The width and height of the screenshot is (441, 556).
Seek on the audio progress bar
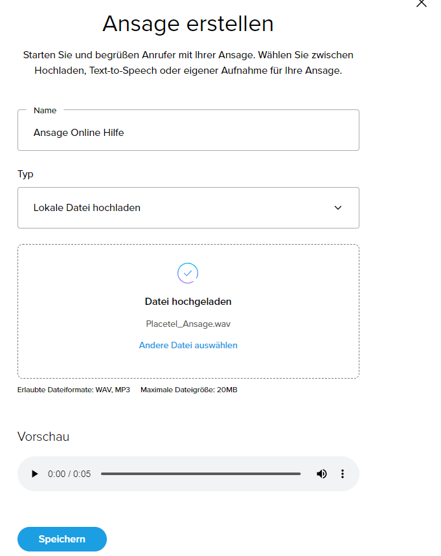click(x=201, y=474)
